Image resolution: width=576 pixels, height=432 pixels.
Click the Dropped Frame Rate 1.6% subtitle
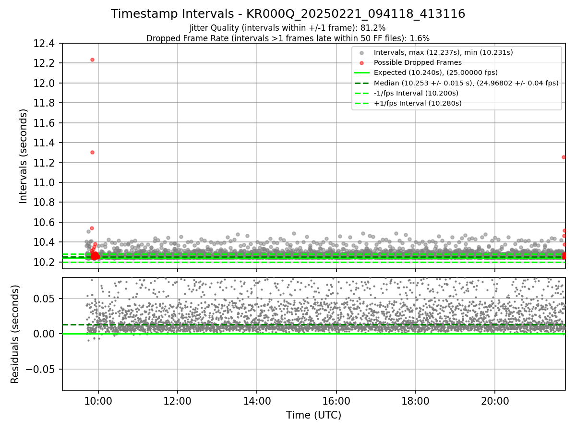(288, 38)
